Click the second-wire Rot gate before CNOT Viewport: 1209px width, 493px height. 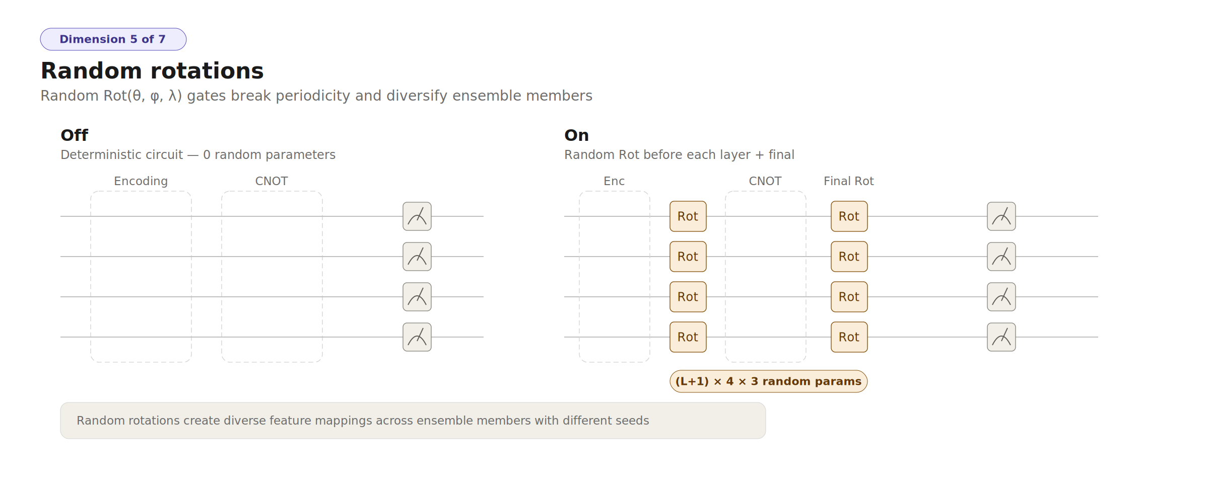tap(688, 257)
